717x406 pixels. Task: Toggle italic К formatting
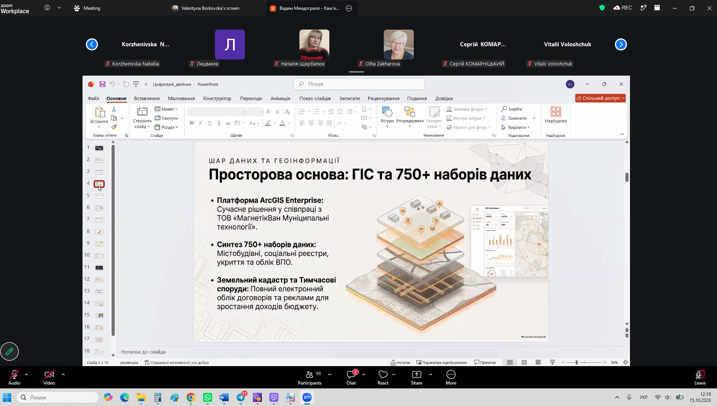point(200,123)
